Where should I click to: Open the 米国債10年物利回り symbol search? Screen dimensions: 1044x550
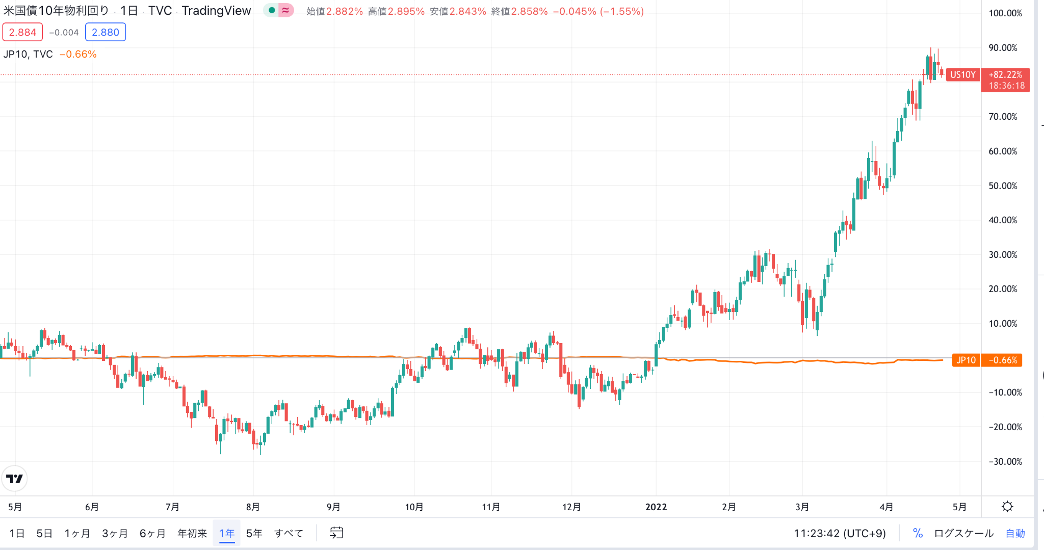tap(56, 11)
